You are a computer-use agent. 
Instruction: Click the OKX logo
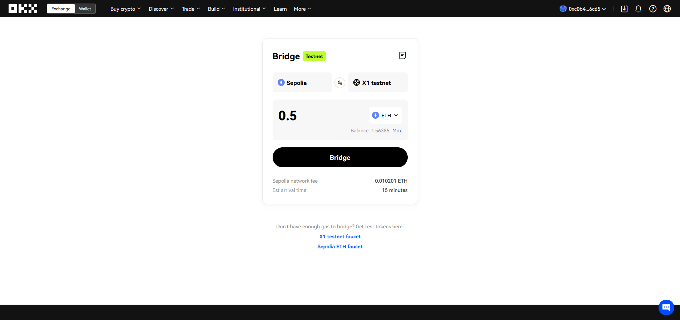point(23,9)
